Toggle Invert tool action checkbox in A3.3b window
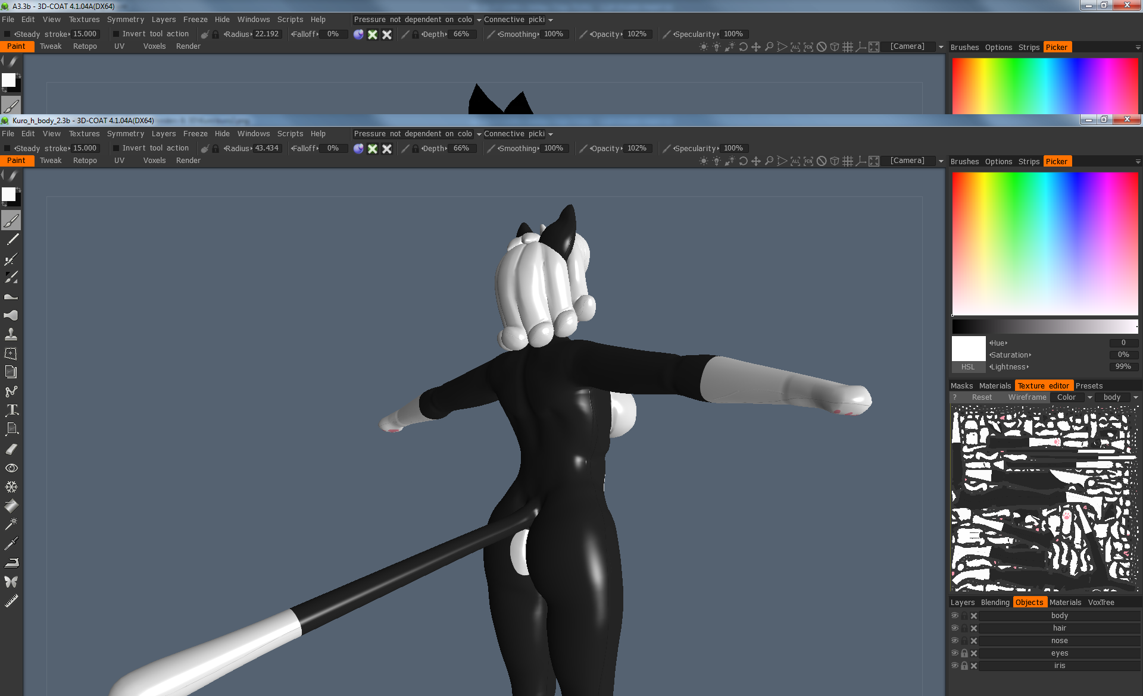The image size is (1143, 696). [x=116, y=35]
